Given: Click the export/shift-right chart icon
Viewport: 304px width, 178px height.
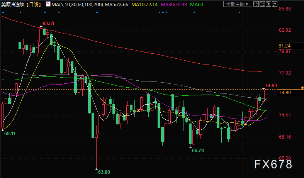Looking at the screenshot, I should point(275,4).
